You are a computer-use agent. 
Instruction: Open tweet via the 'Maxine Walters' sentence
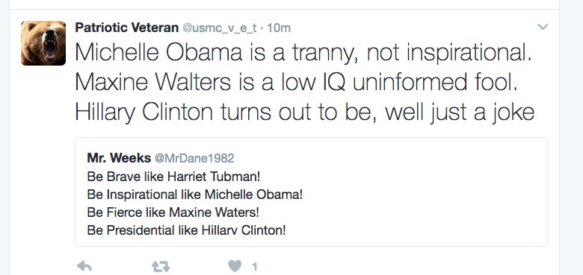(296, 81)
